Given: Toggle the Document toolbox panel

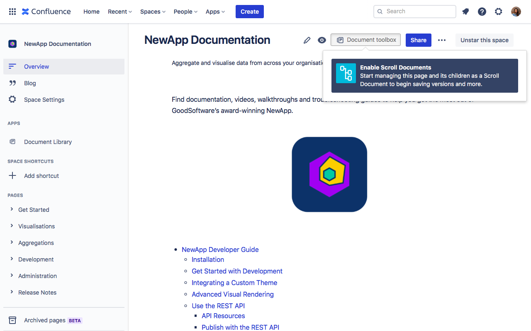Looking at the screenshot, I should pos(365,40).
